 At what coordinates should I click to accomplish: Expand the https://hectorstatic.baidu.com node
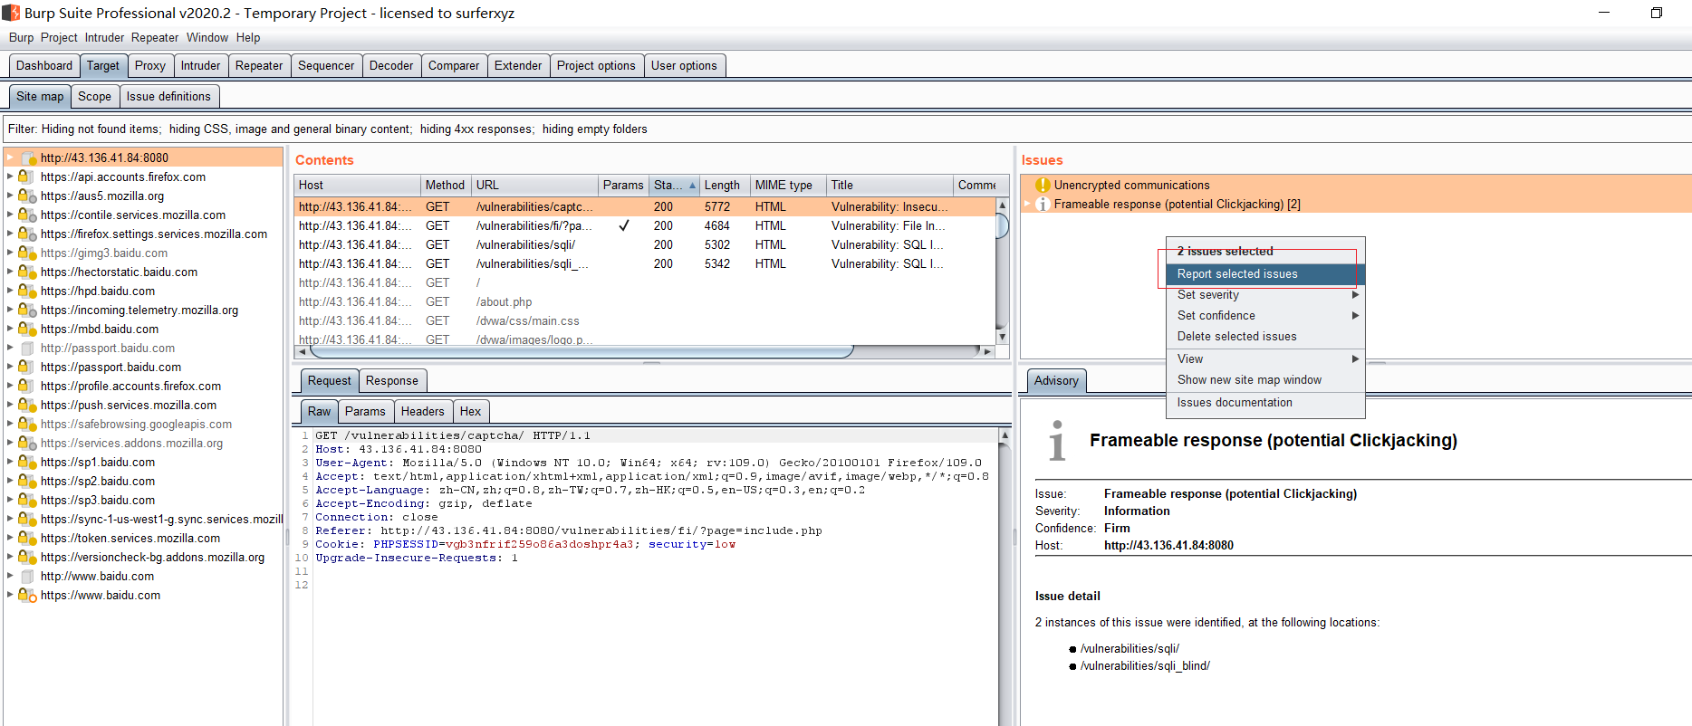[x=10, y=272]
